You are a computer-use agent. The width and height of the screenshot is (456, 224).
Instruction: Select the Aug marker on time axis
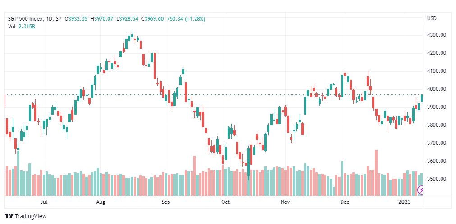pos(100,202)
